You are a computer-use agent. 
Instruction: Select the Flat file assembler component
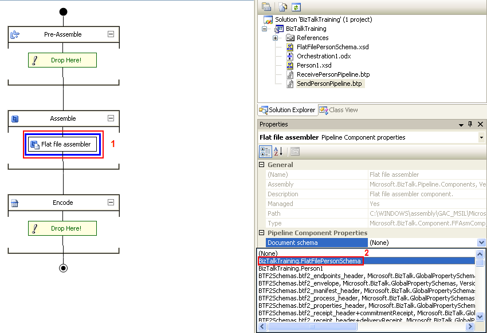point(62,145)
